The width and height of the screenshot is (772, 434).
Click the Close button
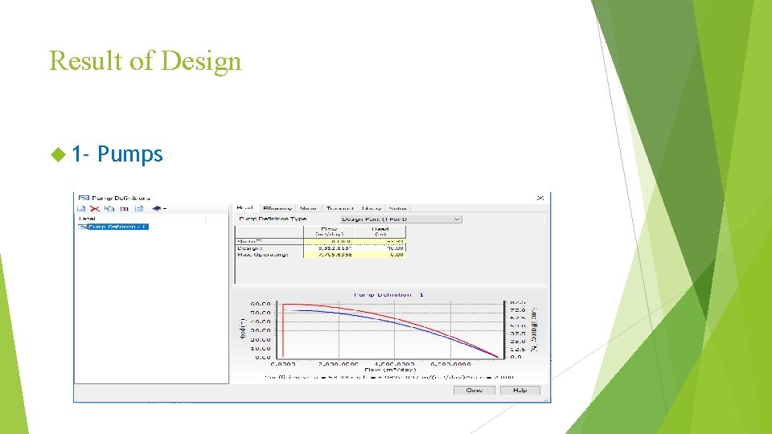click(474, 391)
